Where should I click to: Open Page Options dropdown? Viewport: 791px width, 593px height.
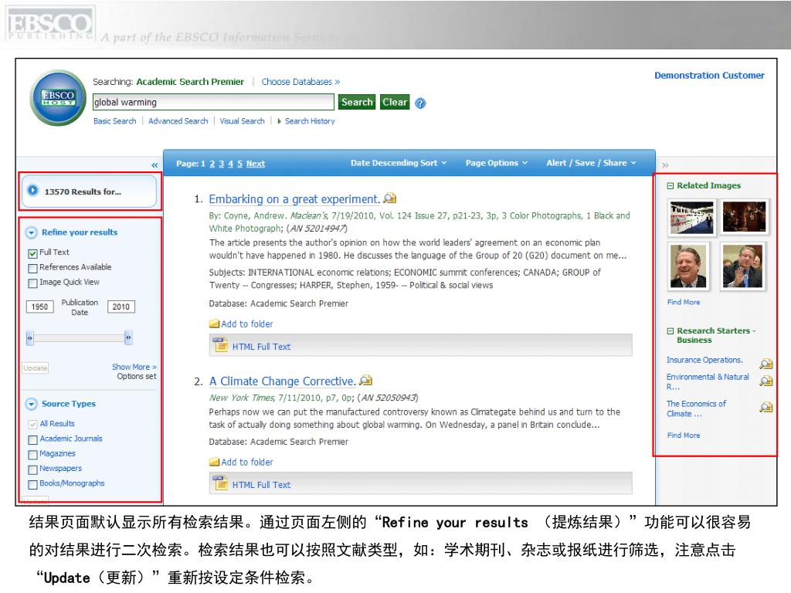[x=497, y=163]
